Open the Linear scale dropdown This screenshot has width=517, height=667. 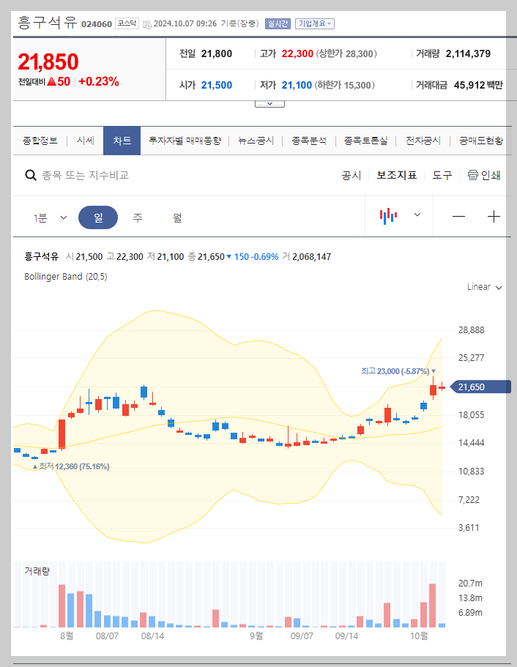tap(483, 287)
